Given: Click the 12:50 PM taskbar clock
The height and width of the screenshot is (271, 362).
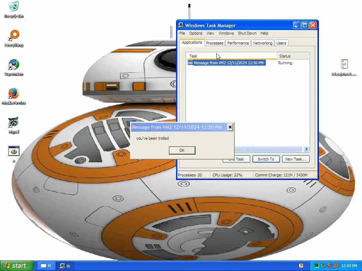Looking at the screenshot, I should (x=349, y=266).
